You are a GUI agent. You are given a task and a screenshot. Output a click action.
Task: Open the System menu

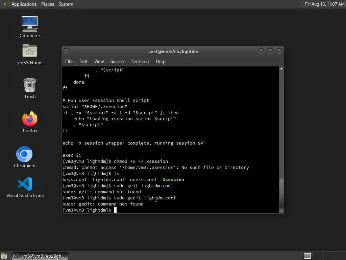66,4
